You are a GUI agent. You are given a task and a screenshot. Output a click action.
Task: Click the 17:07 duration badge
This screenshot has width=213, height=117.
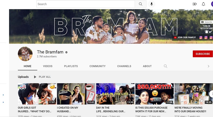coord(52,102)
